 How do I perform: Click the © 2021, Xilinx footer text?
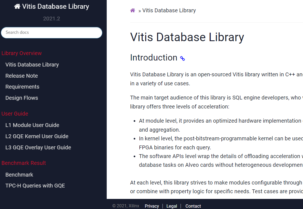point(126,206)
